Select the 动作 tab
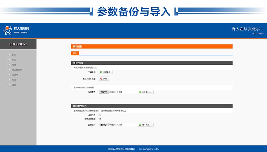Screen dimensions: 267x152 [x=75, y=53]
